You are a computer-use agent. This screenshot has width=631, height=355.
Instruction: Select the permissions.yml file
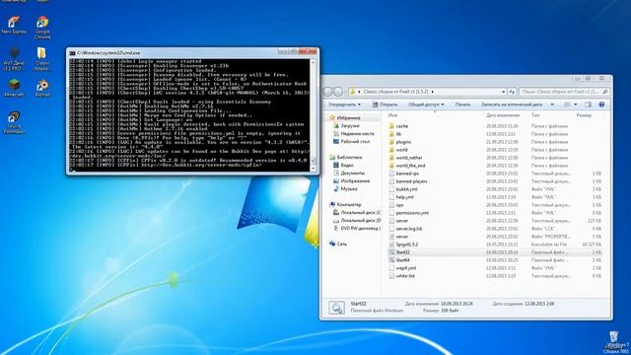pyautogui.click(x=408, y=213)
